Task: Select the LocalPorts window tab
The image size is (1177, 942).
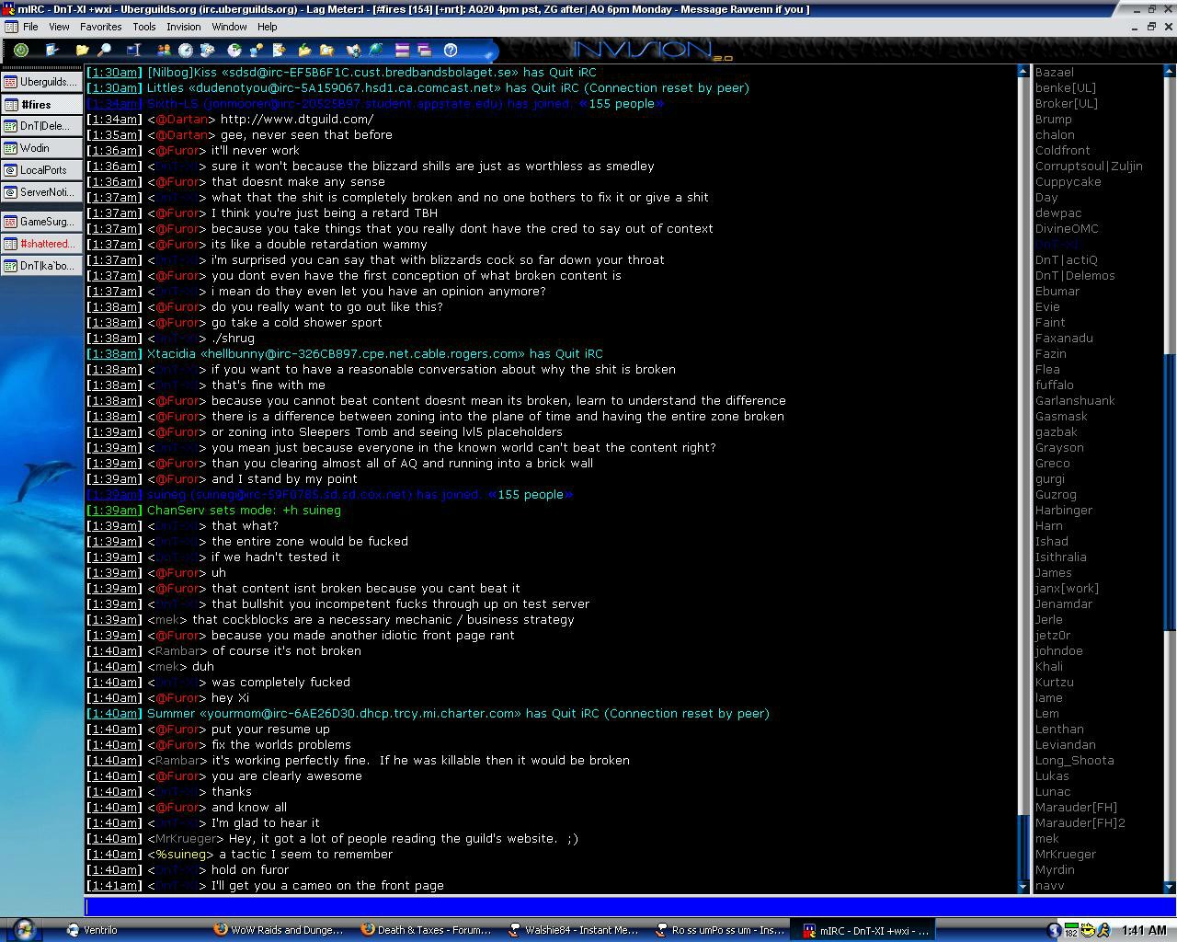Action: [41, 170]
